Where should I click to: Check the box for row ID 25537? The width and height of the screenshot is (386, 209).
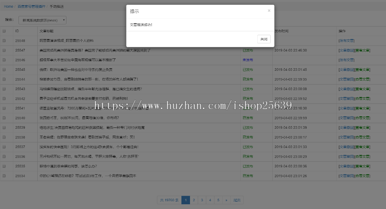point(4,147)
